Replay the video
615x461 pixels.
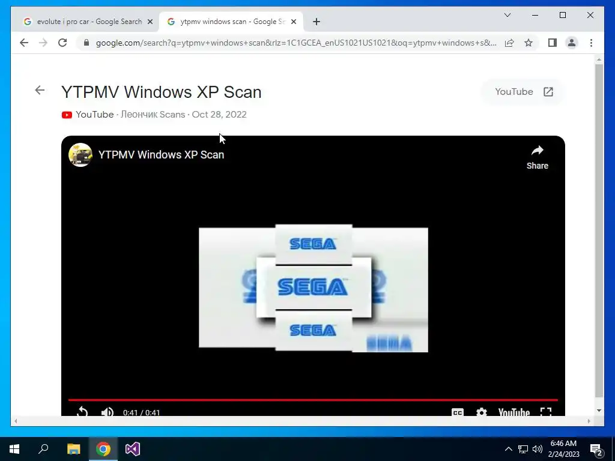pos(82,412)
